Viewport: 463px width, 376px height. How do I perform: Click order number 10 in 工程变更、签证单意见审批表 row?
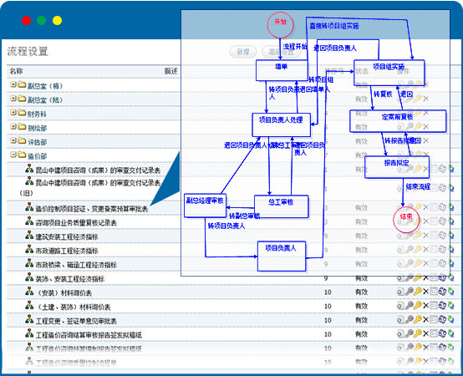click(x=328, y=320)
